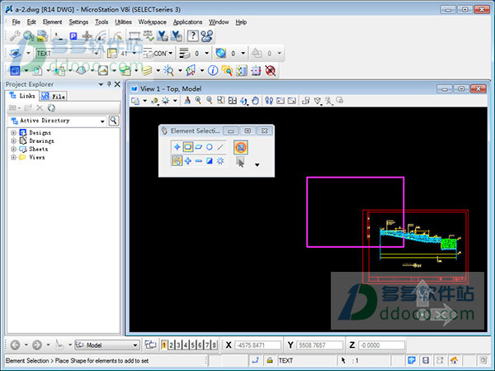Select Line selection method in Element Selection
Screen dimensions: 495x371
point(220,147)
